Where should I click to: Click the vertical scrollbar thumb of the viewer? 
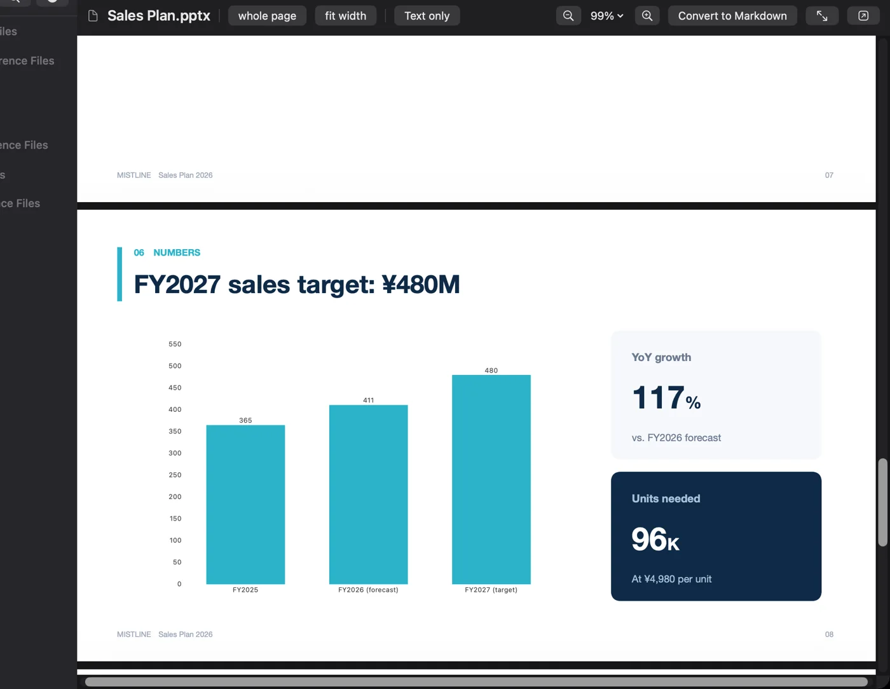tap(882, 502)
